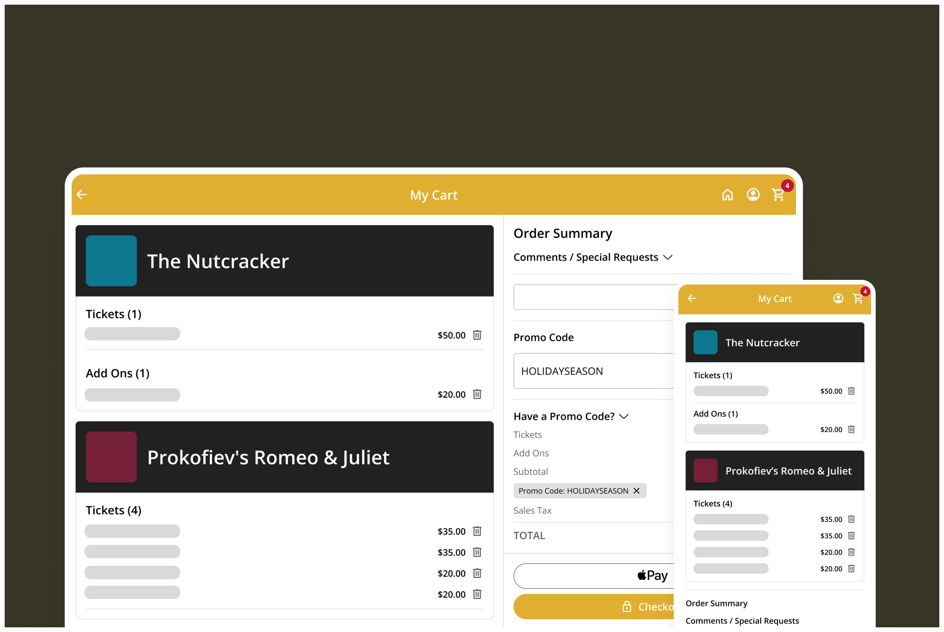Viewport: 944px width, 632px height.
Task: Click Add Ons (1) heading in phone view
Action: pos(715,414)
